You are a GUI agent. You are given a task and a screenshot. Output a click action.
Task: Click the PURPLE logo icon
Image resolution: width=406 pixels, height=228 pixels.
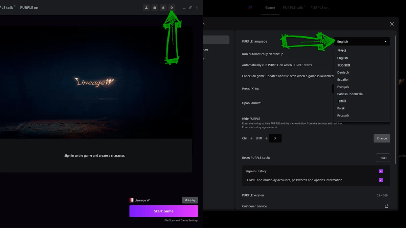click(250, 7)
